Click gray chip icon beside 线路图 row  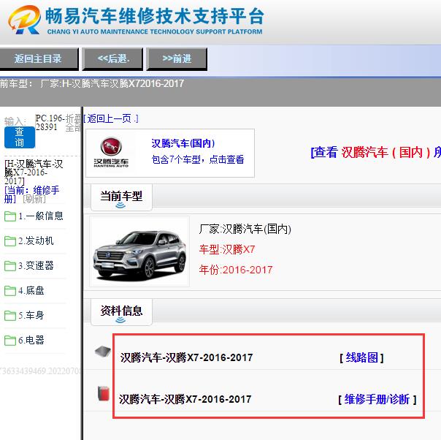pyautogui.click(x=103, y=352)
